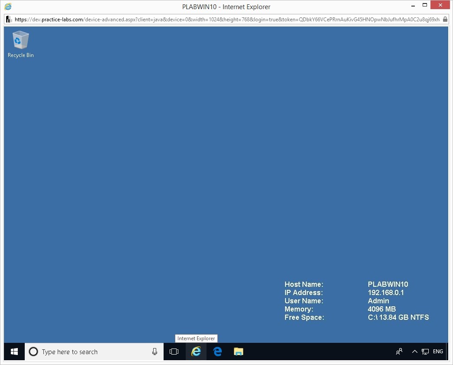Open Task View from the taskbar

pos(174,352)
